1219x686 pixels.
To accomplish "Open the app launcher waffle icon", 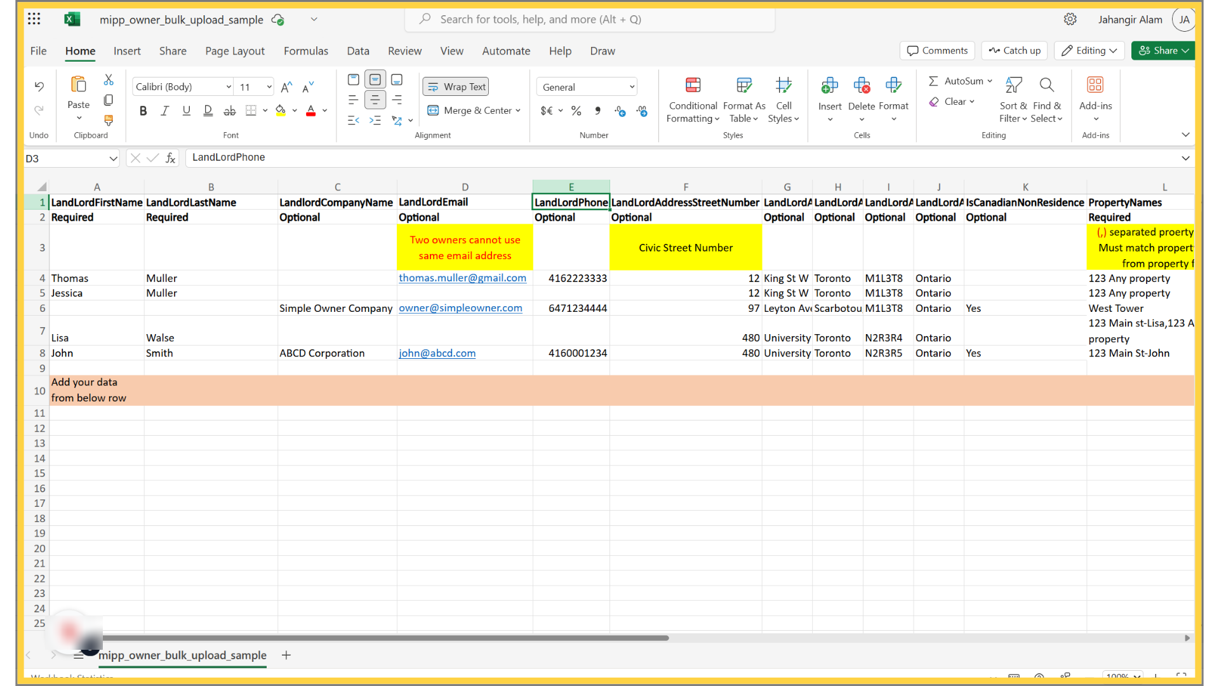I will (x=34, y=19).
